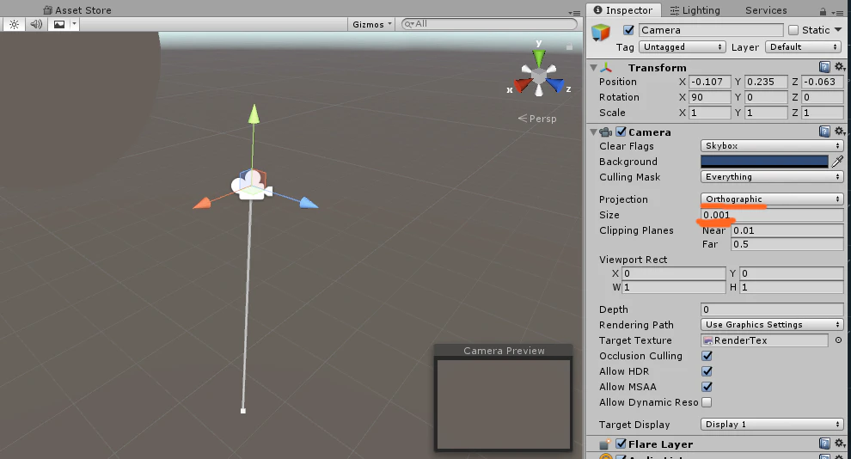Click the Persp projection label
This screenshot has width=851, height=459.
pyautogui.click(x=542, y=119)
